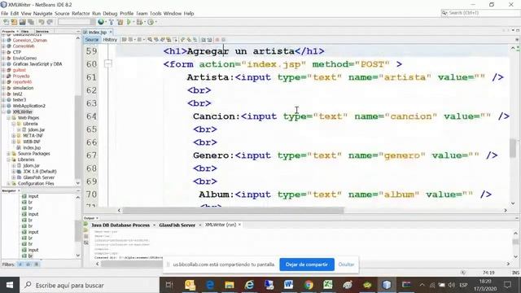Close the XMLWriter (run) output tab
Image resolution: width=521 pixels, height=293 pixels.
coord(239,225)
